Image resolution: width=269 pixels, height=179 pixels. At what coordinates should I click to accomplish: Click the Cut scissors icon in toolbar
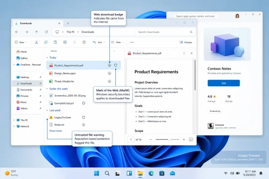tap(36, 42)
